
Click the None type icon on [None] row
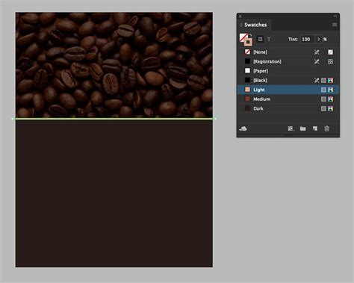330,52
